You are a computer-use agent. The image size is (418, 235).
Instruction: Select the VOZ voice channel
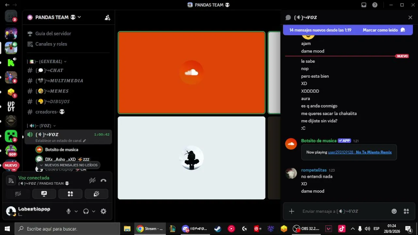[x=69, y=137]
